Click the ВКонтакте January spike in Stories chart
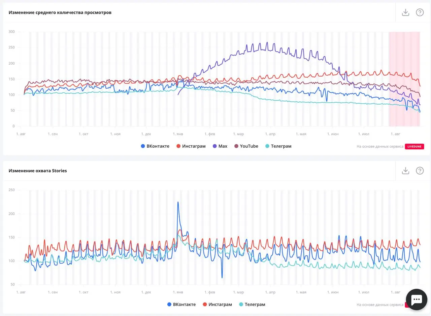Viewport: 431px width, 316px height. 178,203
